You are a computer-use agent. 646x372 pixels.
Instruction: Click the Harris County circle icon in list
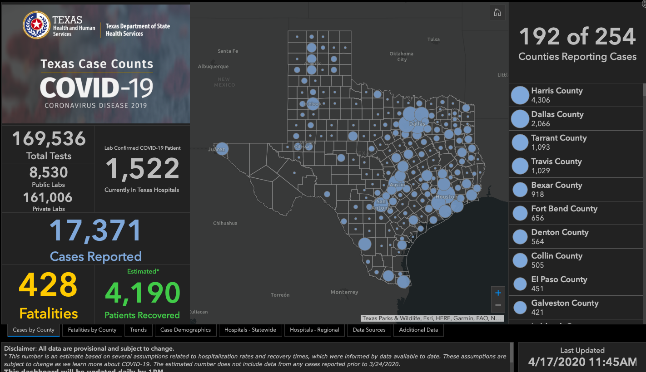[x=520, y=95]
